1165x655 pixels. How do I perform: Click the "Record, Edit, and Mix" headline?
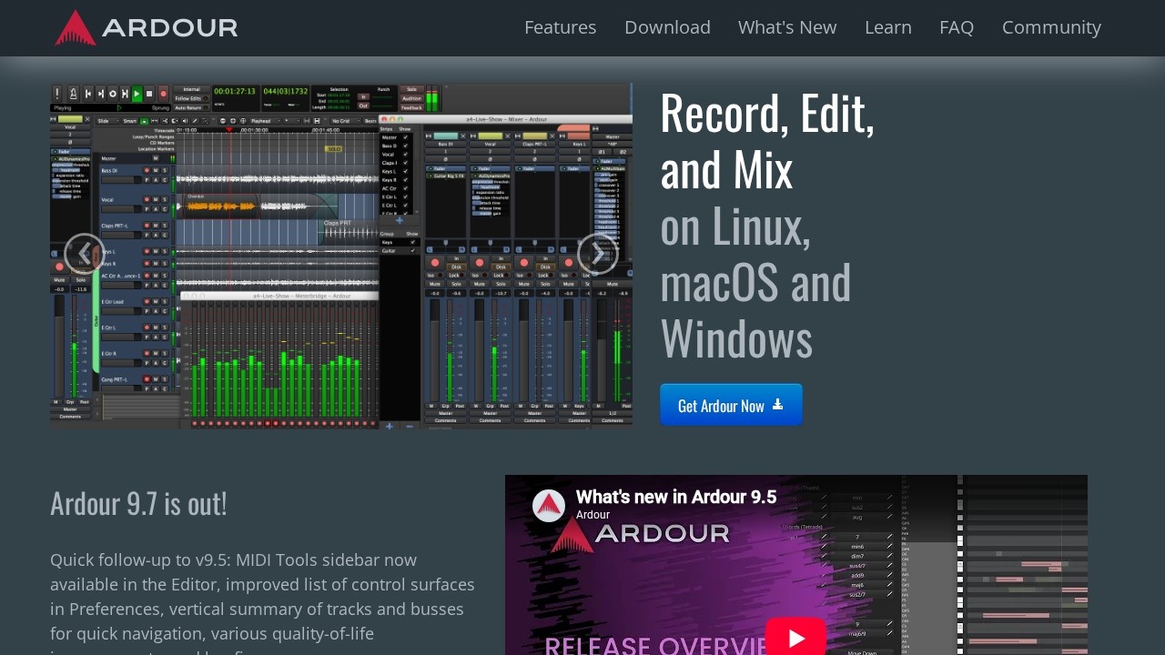point(767,140)
